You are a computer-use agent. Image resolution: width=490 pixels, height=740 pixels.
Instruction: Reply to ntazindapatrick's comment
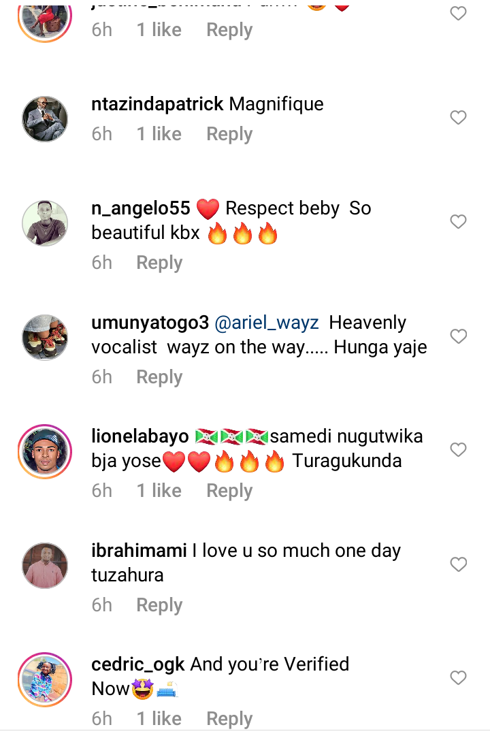[229, 134]
